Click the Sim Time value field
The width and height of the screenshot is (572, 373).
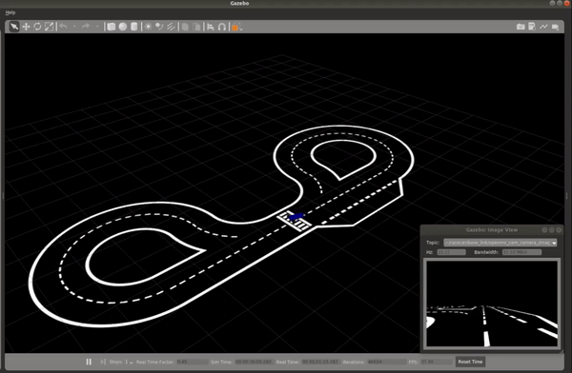pos(254,362)
